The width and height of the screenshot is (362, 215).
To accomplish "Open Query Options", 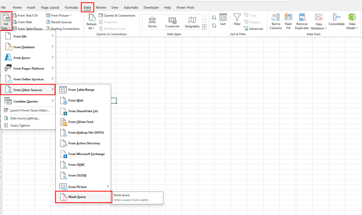I will [28, 126].
